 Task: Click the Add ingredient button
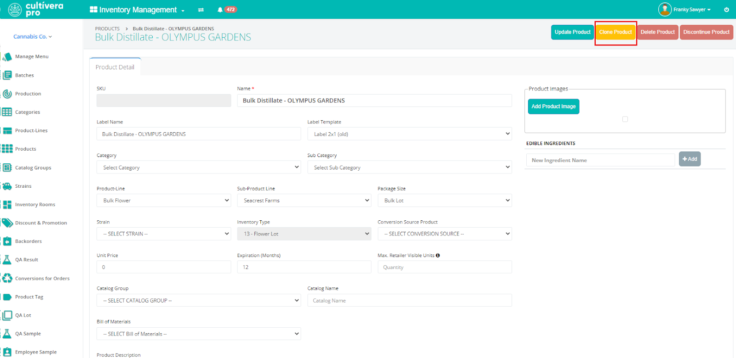[x=690, y=159]
